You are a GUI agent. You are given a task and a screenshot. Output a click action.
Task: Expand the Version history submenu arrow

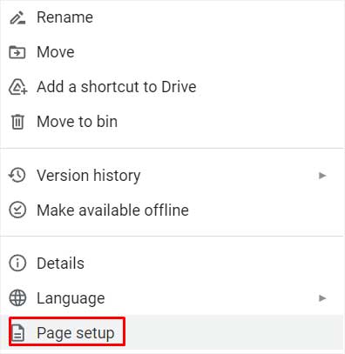322,176
